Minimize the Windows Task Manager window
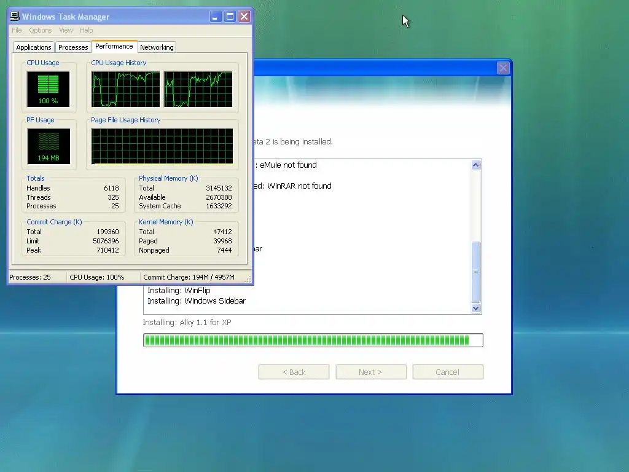Screen dimensions: 629x472 pyautogui.click(x=216, y=17)
